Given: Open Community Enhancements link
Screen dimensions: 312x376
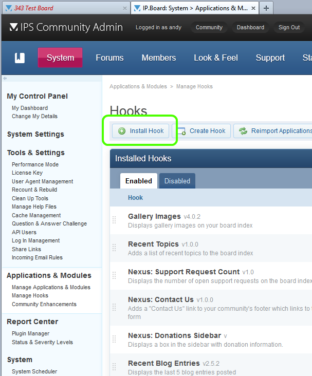Looking at the screenshot, I should (44, 304).
